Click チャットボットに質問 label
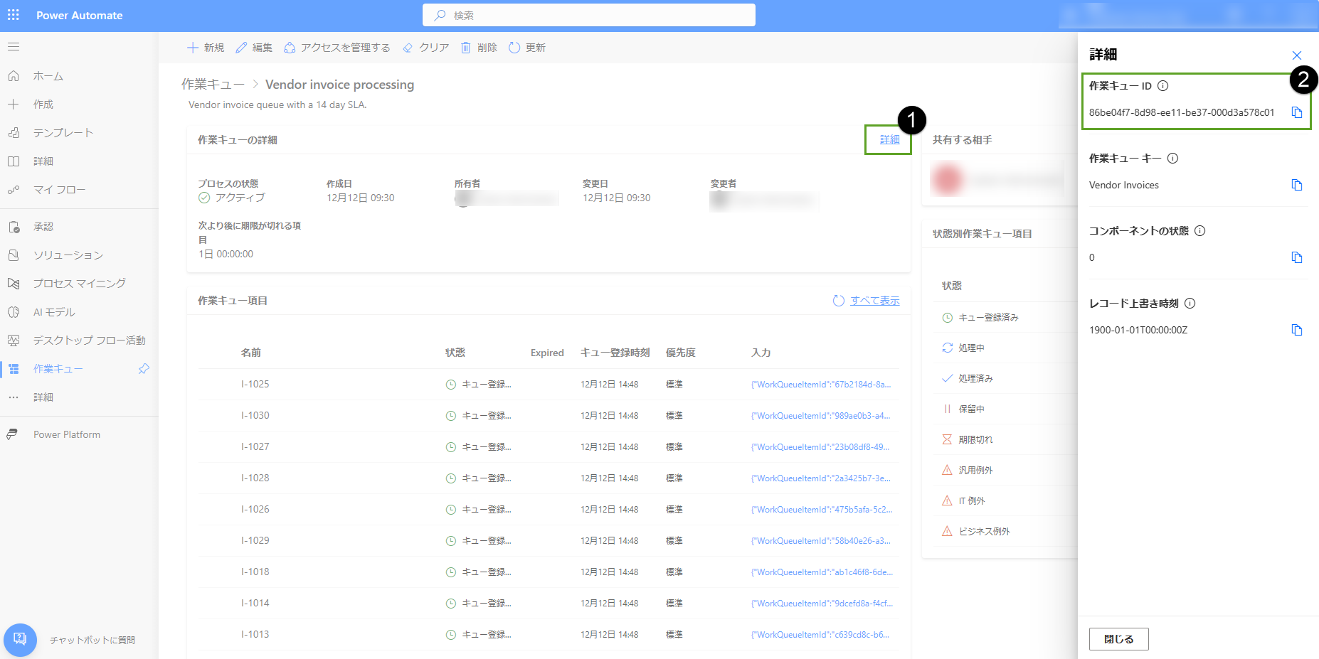 92,640
